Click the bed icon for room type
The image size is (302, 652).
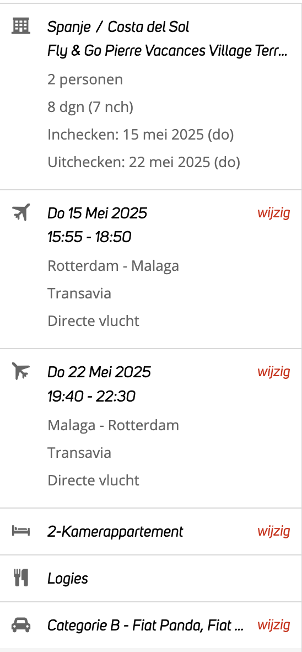pos(21,531)
